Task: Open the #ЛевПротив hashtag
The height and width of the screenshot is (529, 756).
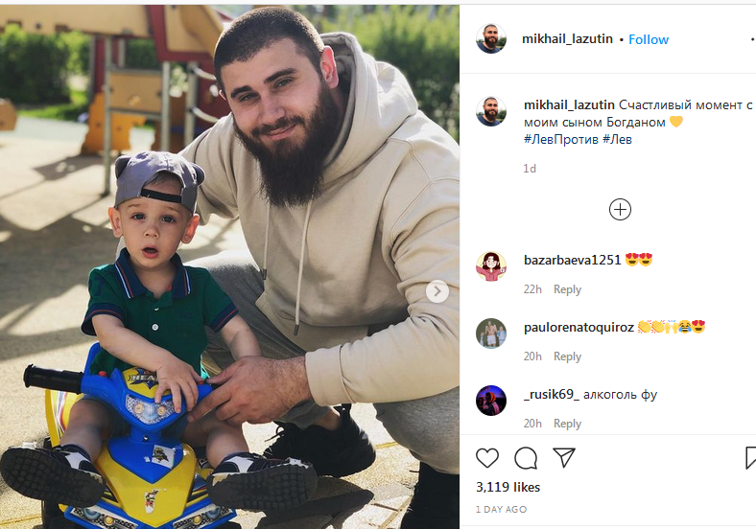Action: click(x=560, y=140)
